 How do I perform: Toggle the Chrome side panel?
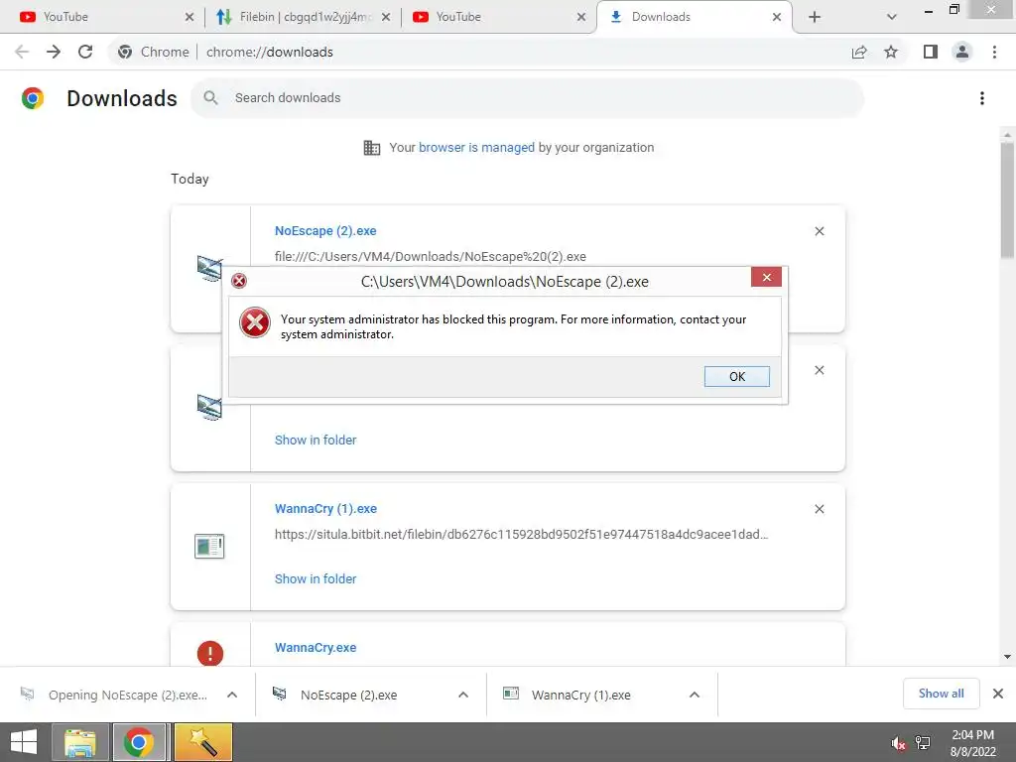coord(931,52)
